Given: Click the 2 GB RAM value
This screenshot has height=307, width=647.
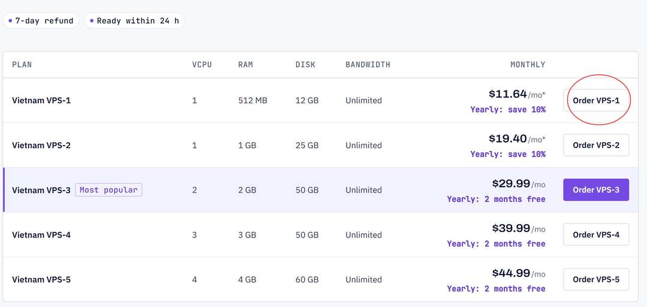Looking at the screenshot, I should [247, 190].
